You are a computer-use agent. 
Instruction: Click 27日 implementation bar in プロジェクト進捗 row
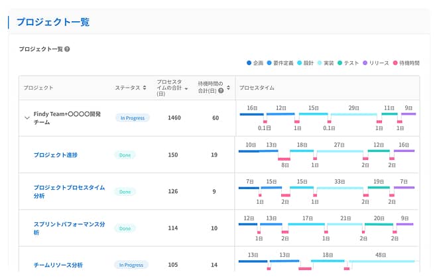pos(340,151)
